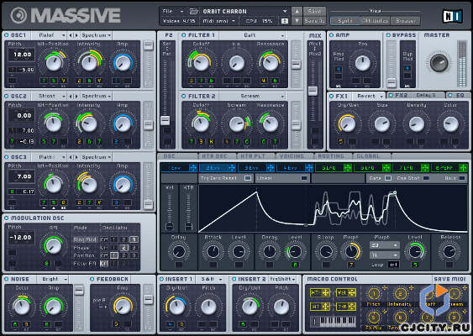473x336 pixels.
Task: Go to previous OSC1 wavetable arrow
Action: (71, 35)
